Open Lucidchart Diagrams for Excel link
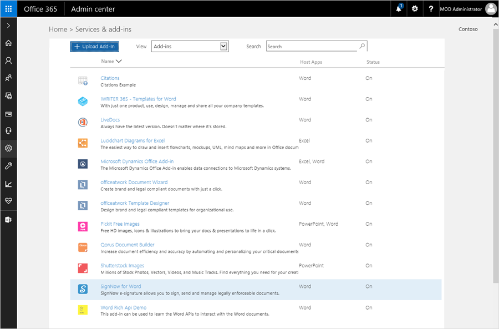Image resolution: width=499 pixels, height=329 pixels. 133,141
